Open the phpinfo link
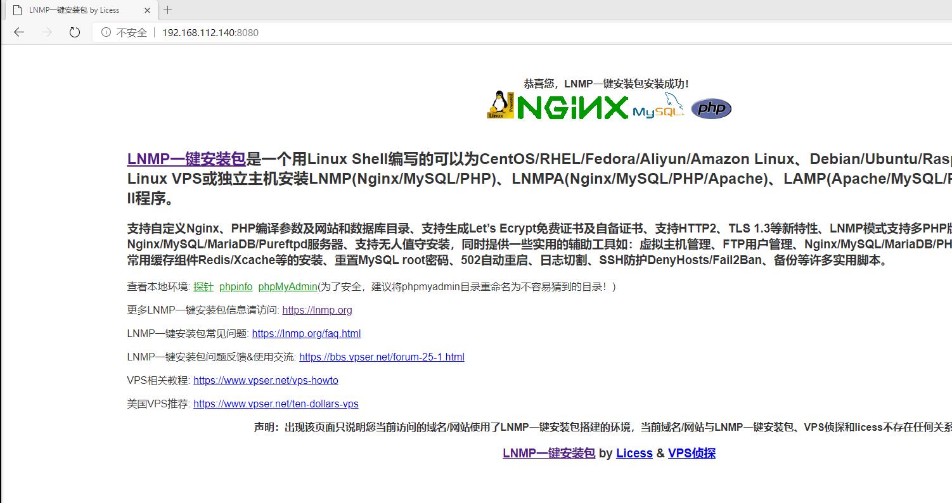 [x=236, y=287]
